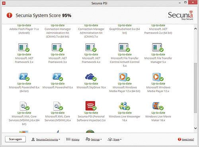Image resolution: width=199 pixels, height=147 pixels.
Task: Close the Secunia PSI window
Action: click(x=193, y=2)
